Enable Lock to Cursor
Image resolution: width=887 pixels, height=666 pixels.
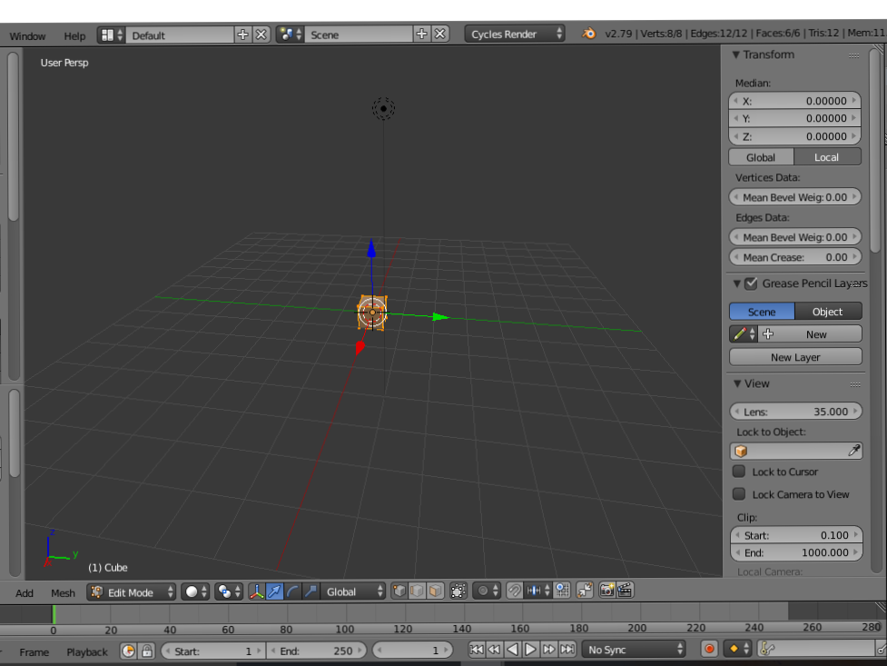pos(740,472)
